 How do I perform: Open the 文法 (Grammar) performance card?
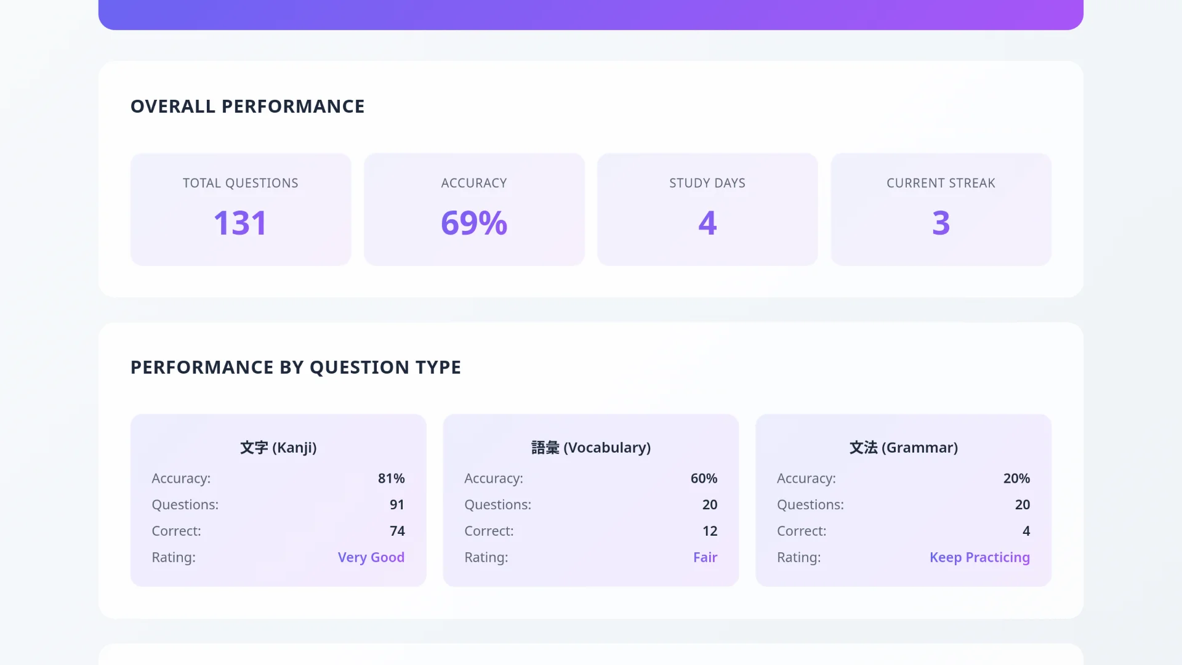[903, 499]
